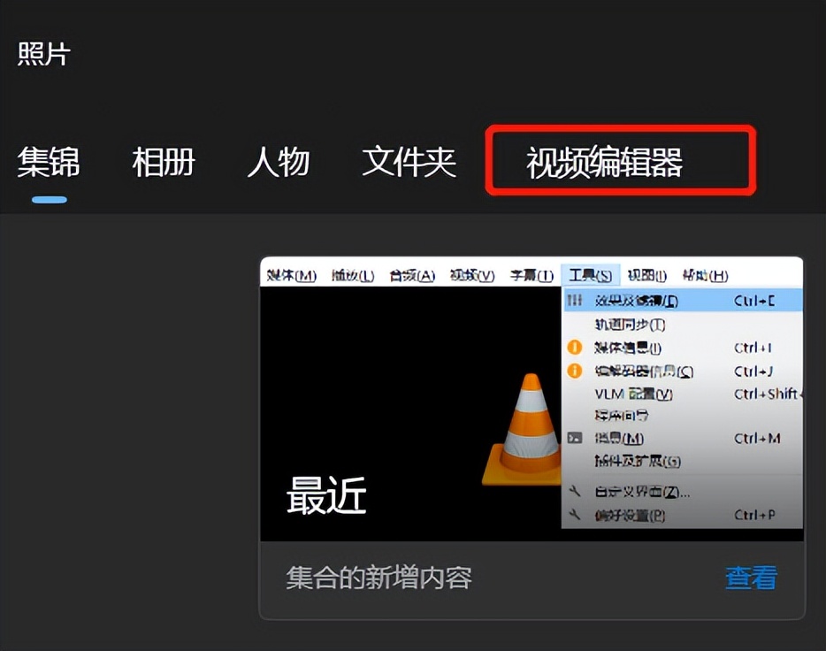This screenshot has width=826, height=651.
Task: Click the orange info icon beside 媒体信息
Action: (x=575, y=348)
